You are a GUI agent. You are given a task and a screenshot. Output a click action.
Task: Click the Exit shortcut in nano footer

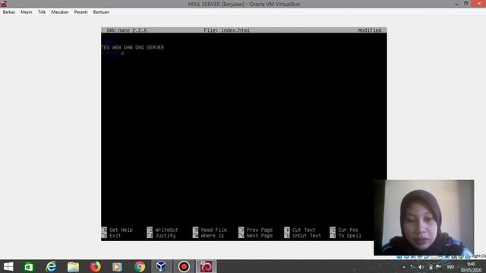pyautogui.click(x=112, y=236)
